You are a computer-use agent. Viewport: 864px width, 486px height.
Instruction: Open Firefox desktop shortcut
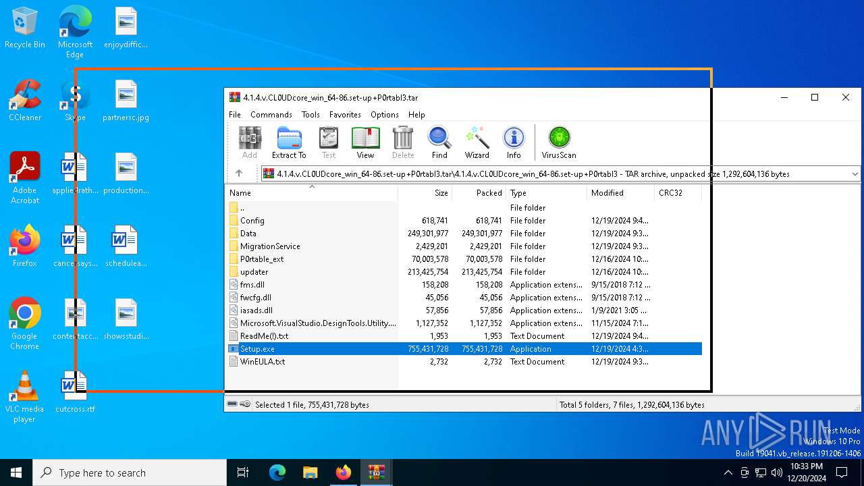pos(25,246)
